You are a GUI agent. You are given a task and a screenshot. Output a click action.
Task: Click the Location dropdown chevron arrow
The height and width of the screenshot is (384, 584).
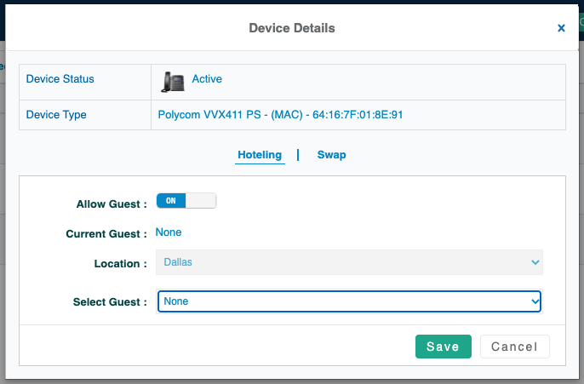535,262
